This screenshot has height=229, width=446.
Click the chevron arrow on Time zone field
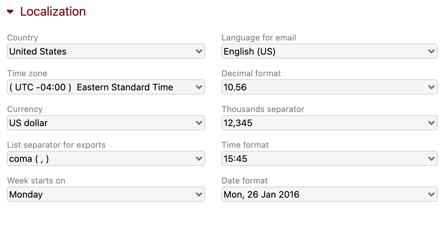point(199,87)
